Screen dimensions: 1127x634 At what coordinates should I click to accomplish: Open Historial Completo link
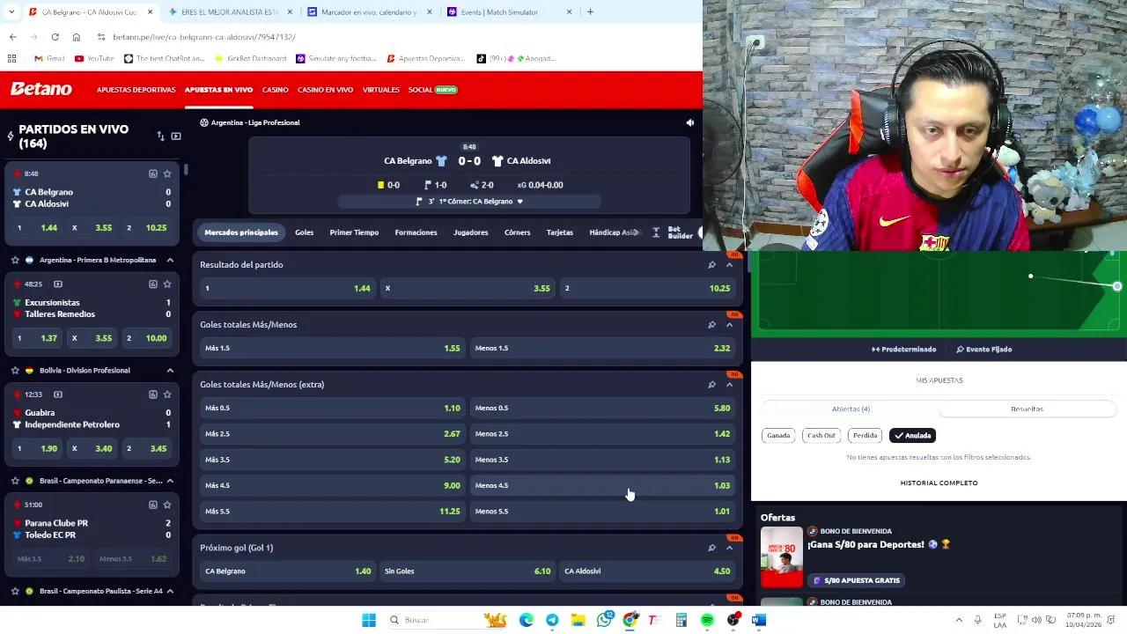click(x=939, y=483)
